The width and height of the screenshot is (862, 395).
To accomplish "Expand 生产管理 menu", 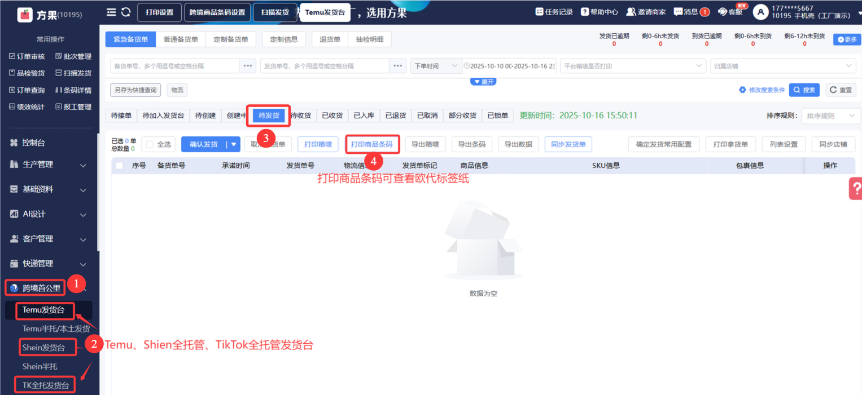I will [x=49, y=165].
